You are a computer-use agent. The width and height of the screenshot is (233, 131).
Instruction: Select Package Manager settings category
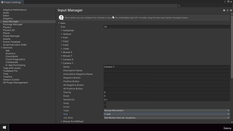pyautogui.click(x=13, y=24)
